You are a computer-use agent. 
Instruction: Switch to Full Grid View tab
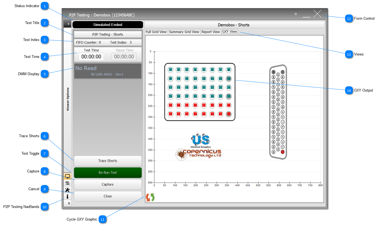point(156,32)
